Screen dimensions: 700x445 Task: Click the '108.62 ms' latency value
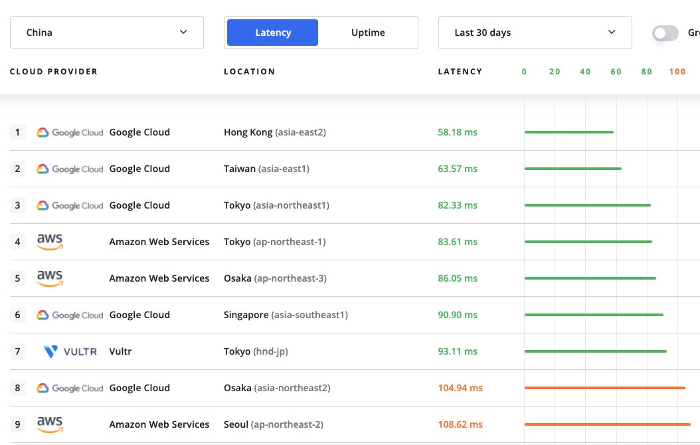(x=460, y=424)
